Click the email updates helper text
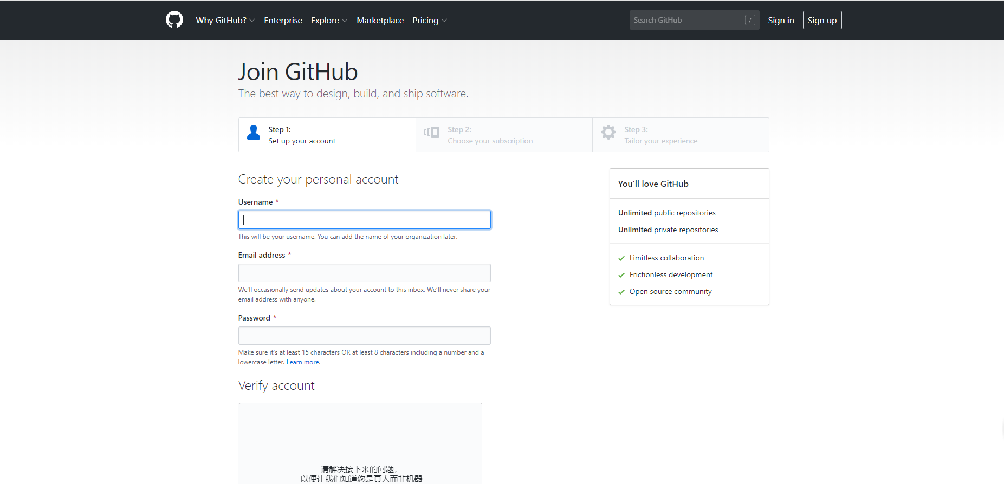This screenshot has width=1004, height=484. pos(364,295)
